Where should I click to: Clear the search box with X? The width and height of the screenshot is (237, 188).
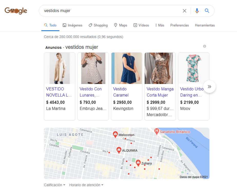coord(184,11)
